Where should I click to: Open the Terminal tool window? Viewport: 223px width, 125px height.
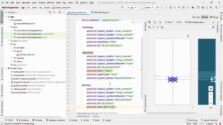[37, 120]
